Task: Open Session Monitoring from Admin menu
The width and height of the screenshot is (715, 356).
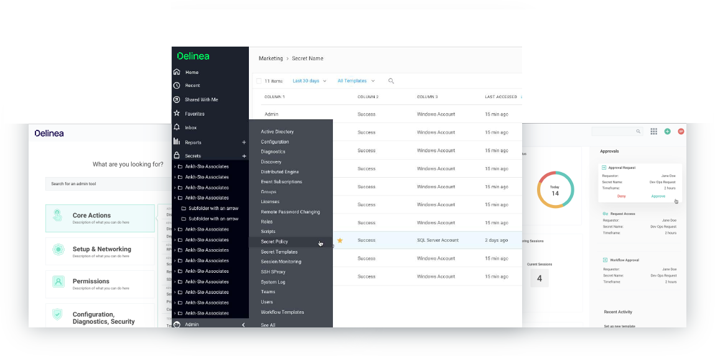Action: [281, 262]
